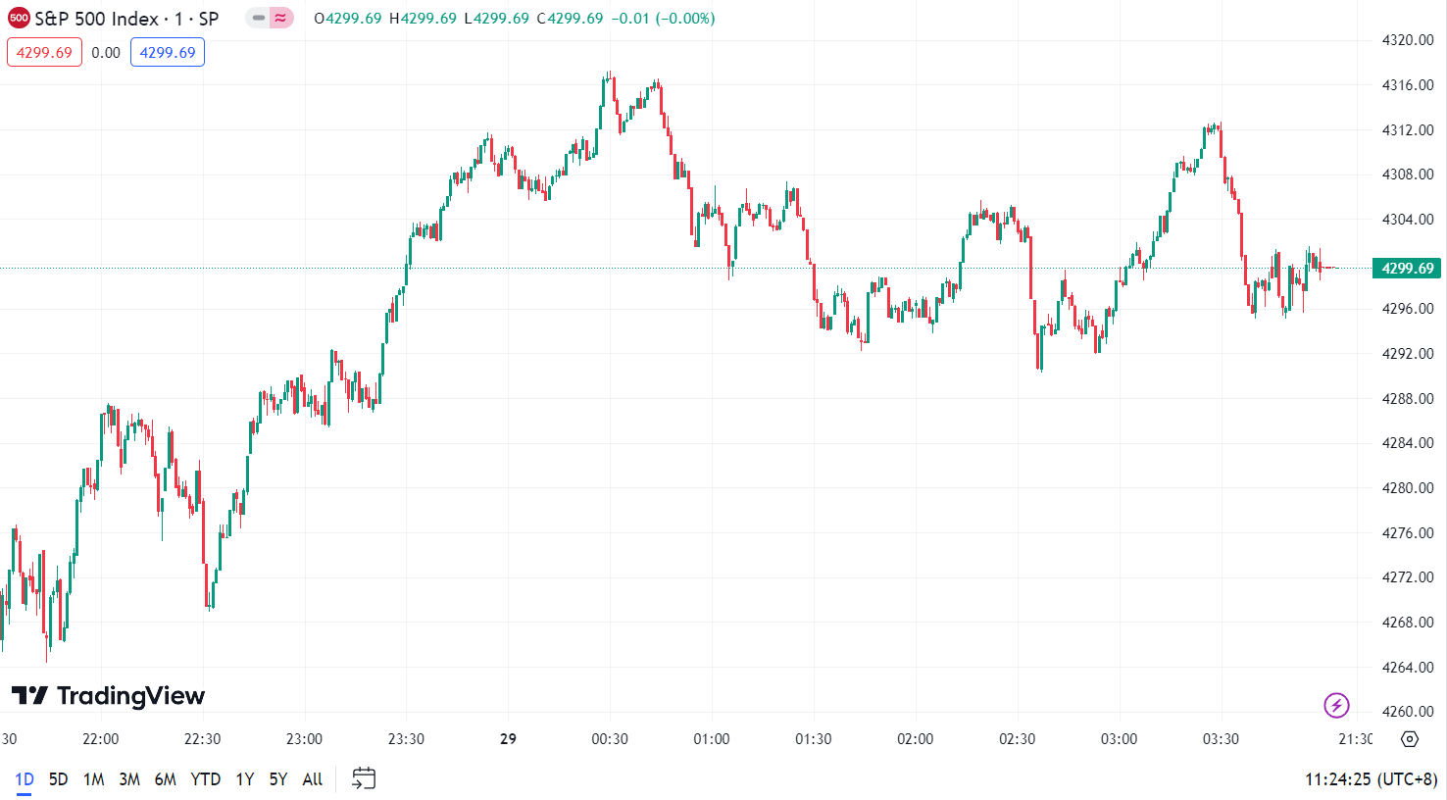Screen dimensions: 1447x800
Task: Select the YTD time range
Action: tap(206, 779)
